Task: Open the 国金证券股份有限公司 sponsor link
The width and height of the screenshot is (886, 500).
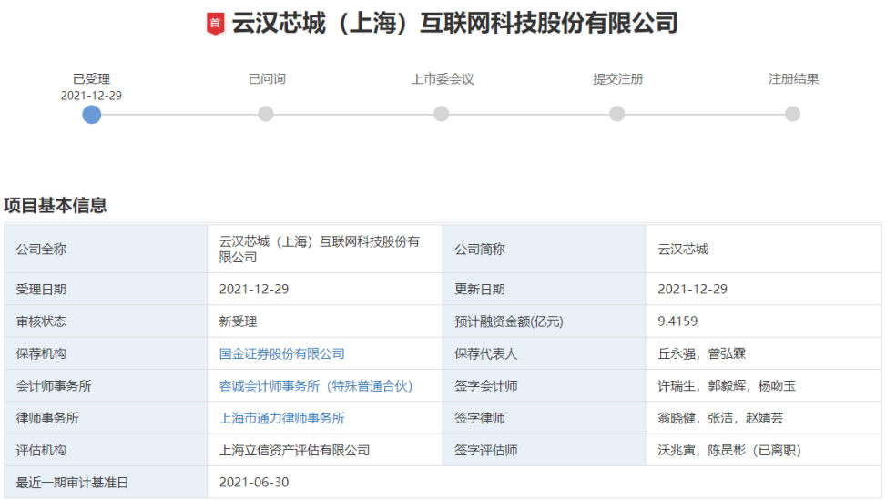Action: click(282, 353)
